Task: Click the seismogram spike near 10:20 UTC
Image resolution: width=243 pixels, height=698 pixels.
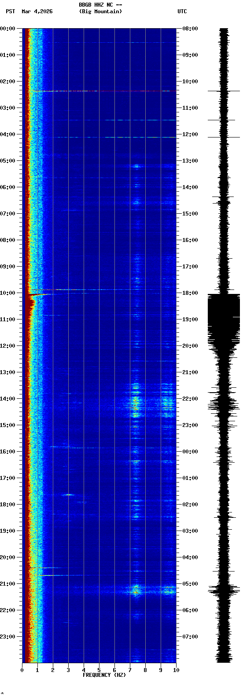Action: [x=224, y=91]
